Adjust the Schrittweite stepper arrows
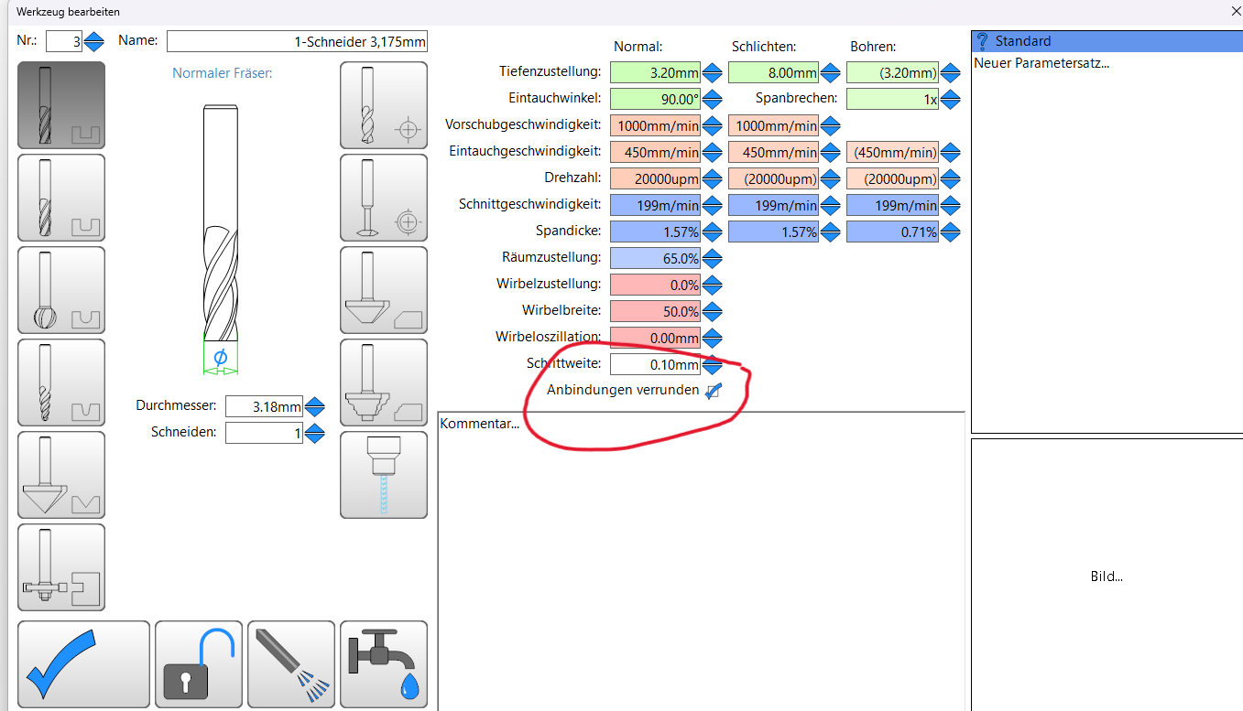1243x711 pixels. click(712, 365)
